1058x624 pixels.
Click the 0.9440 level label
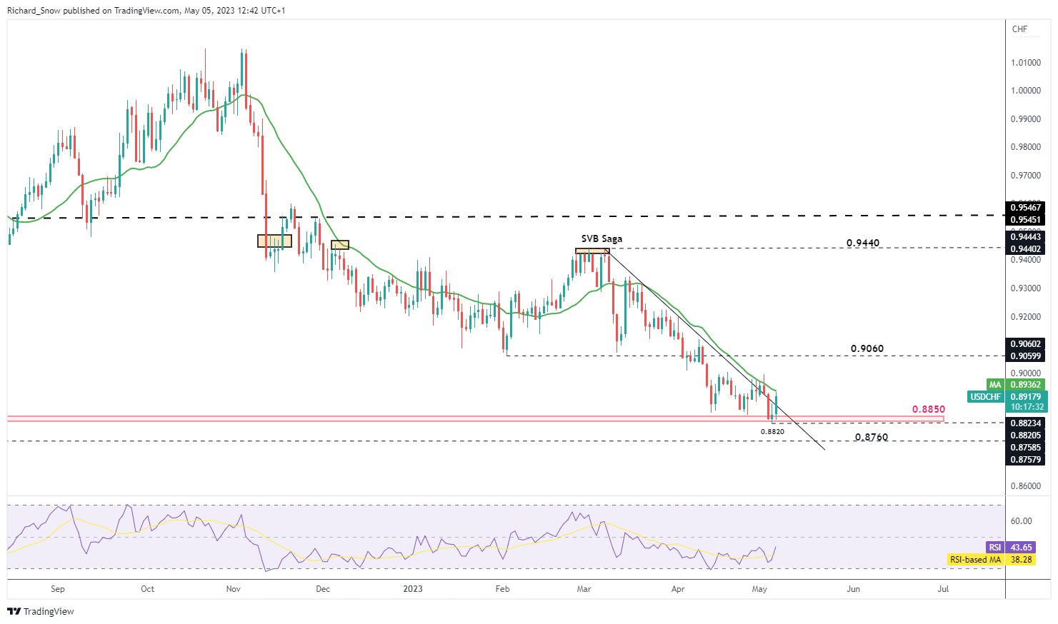point(863,243)
